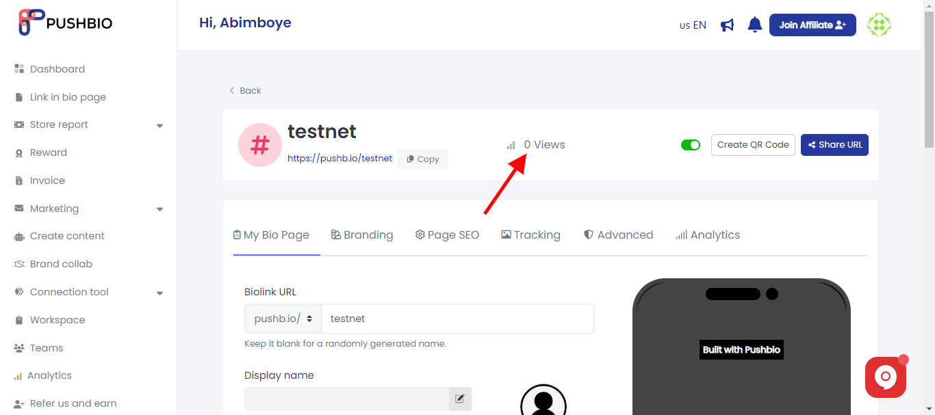Click the megaphone announcements icon
The image size is (935, 415).
pos(728,25)
